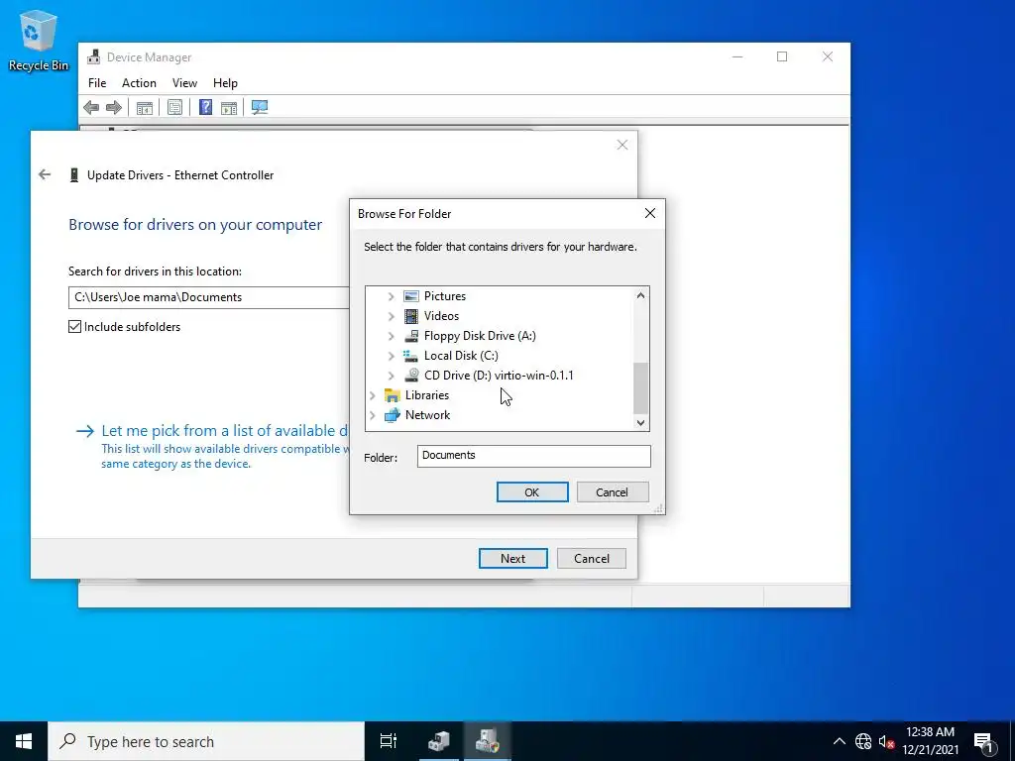Open the notification center icon
The image size is (1015, 761).
pos(983,741)
